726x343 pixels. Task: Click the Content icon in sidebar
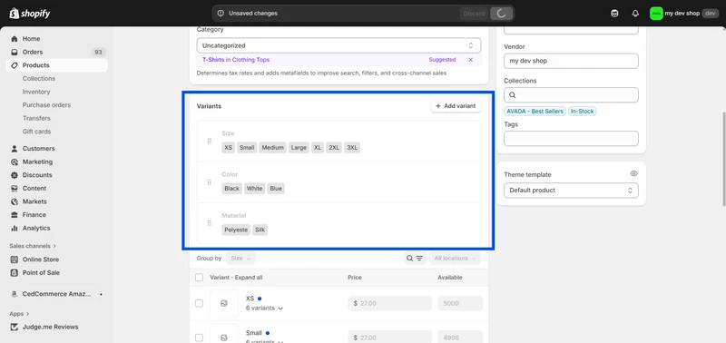coord(15,189)
